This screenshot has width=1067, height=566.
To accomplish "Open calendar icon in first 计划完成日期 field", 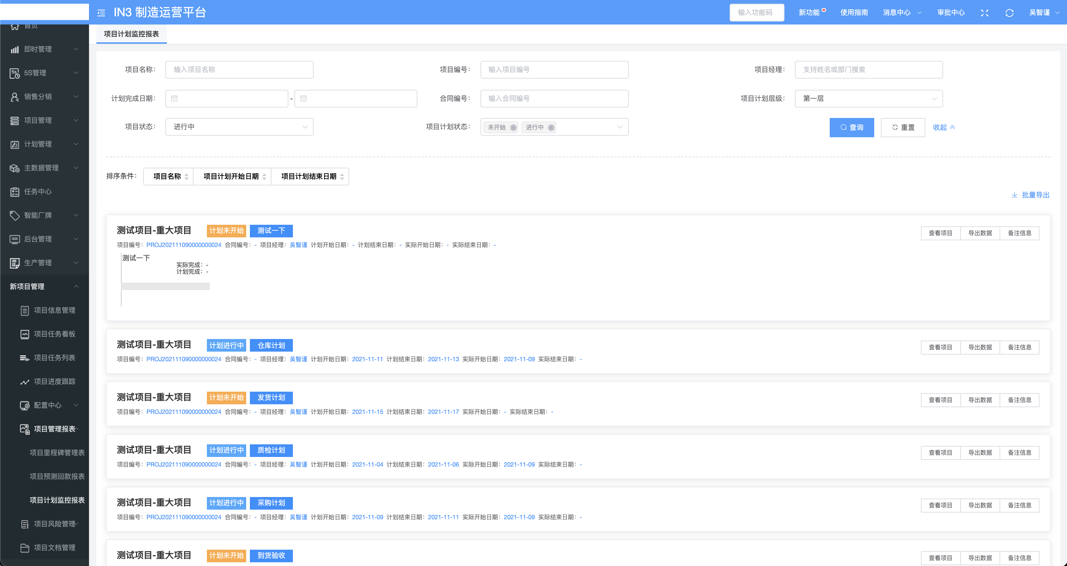I will [174, 99].
